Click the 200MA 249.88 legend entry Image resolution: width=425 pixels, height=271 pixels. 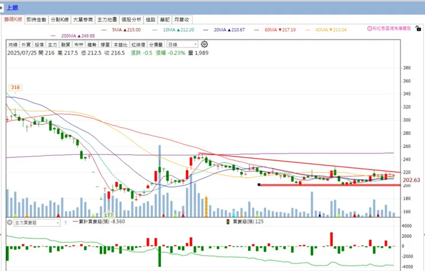(72, 36)
